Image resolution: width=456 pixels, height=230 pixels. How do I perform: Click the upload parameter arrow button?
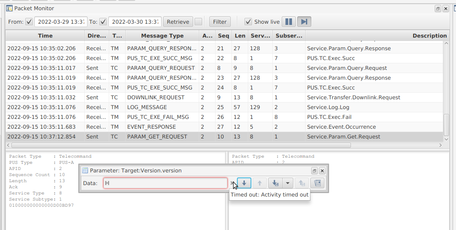(259, 183)
